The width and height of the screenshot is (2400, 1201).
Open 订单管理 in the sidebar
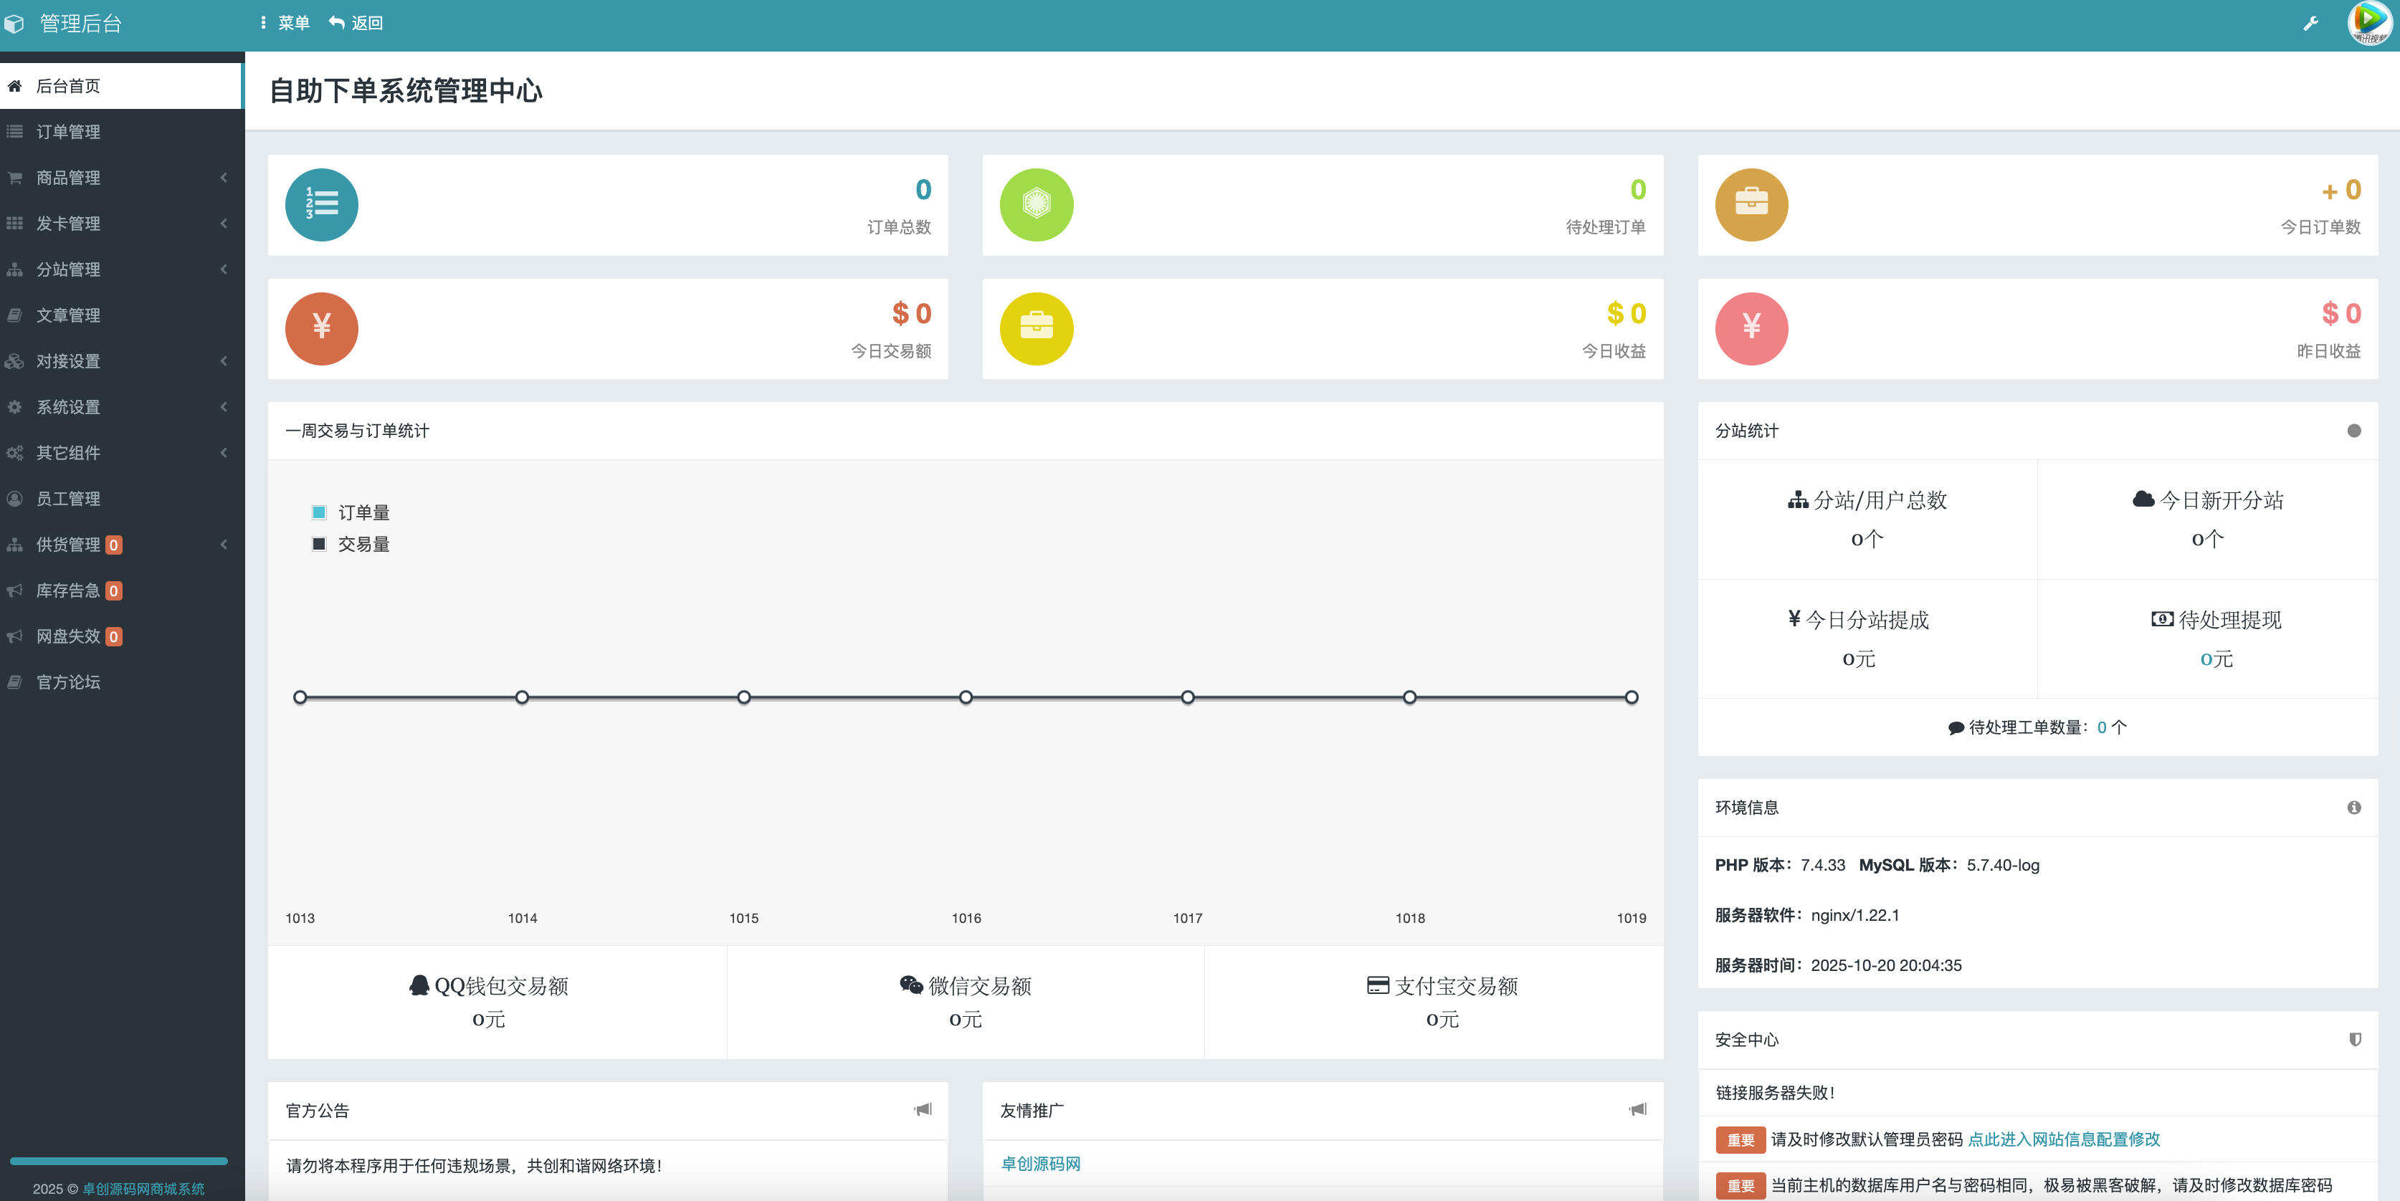point(68,132)
